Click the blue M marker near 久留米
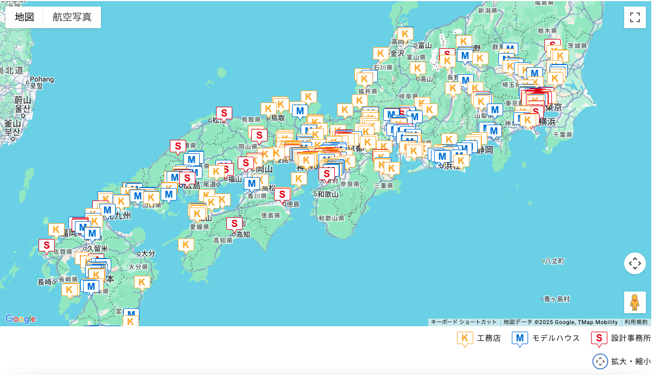Image resolution: width=654 pixels, height=375 pixels. [x=91, y=234]
